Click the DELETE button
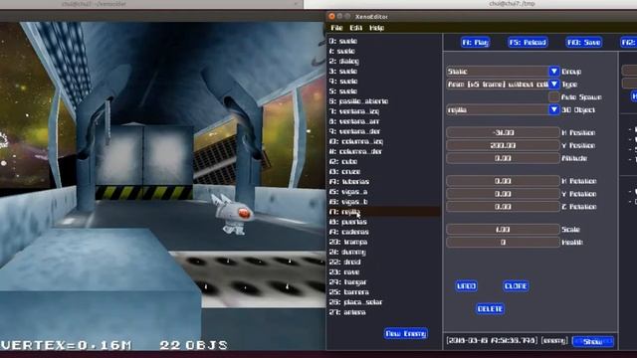This screenshot has width=637, height=358. (x=490, y=309)
